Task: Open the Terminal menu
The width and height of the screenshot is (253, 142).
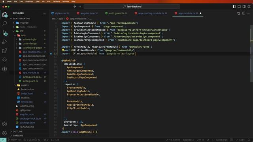Action: click(56, 2)
